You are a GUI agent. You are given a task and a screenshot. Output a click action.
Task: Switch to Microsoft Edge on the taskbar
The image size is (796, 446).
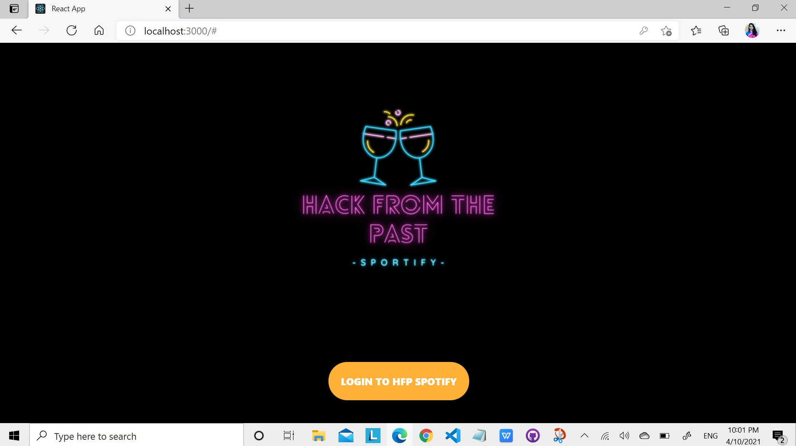tap(399, 436)
